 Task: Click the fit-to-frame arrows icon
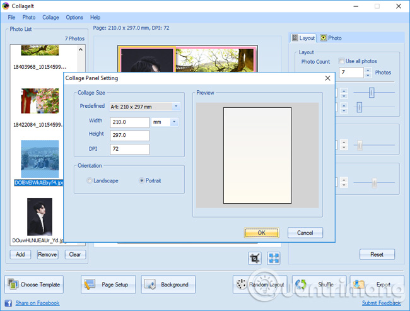274,257
